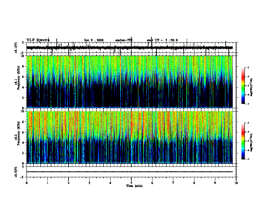Image resolution: width=266 pixels, height=205 pixels.
Task: Select the "start UT = 3:50:0" text
Action: (x=162, y=40)
